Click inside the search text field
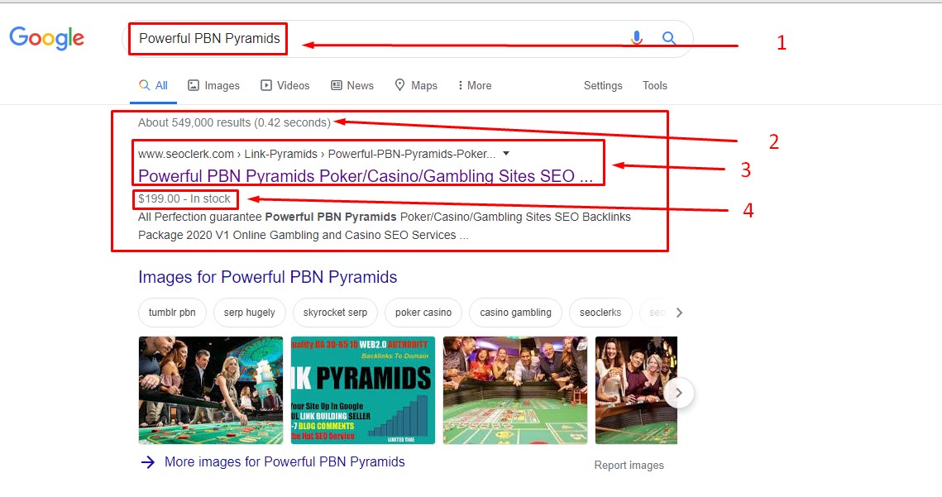The width and height of the screenshot is (942, 497). pos(414,39)
